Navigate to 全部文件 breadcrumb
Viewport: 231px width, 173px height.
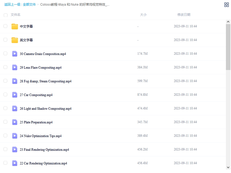coord(29,5)
